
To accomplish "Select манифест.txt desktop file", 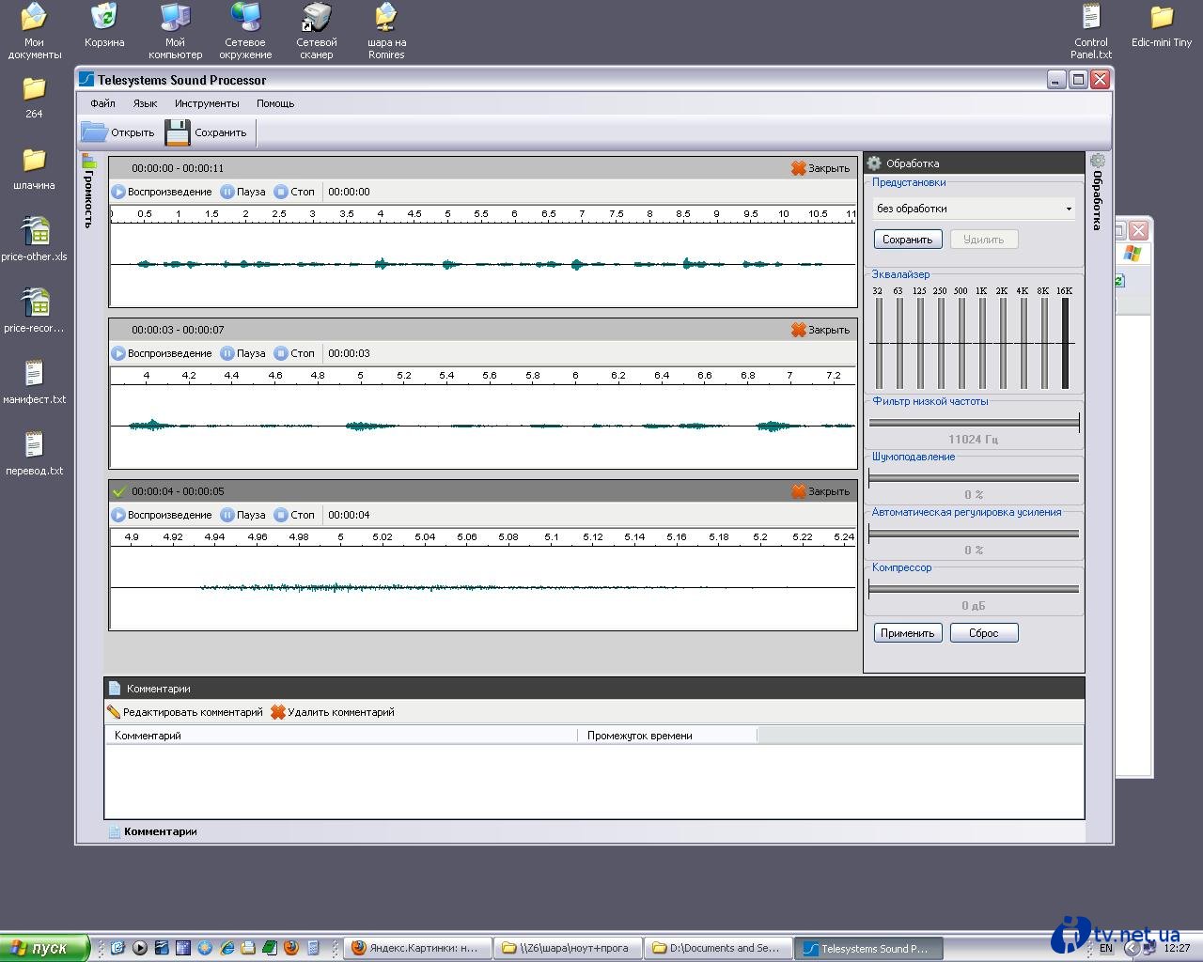I will coord(35,381).
